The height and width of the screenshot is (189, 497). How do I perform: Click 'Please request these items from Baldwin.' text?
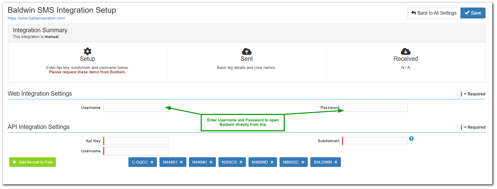pyautogui.click(x=87, y=72)
